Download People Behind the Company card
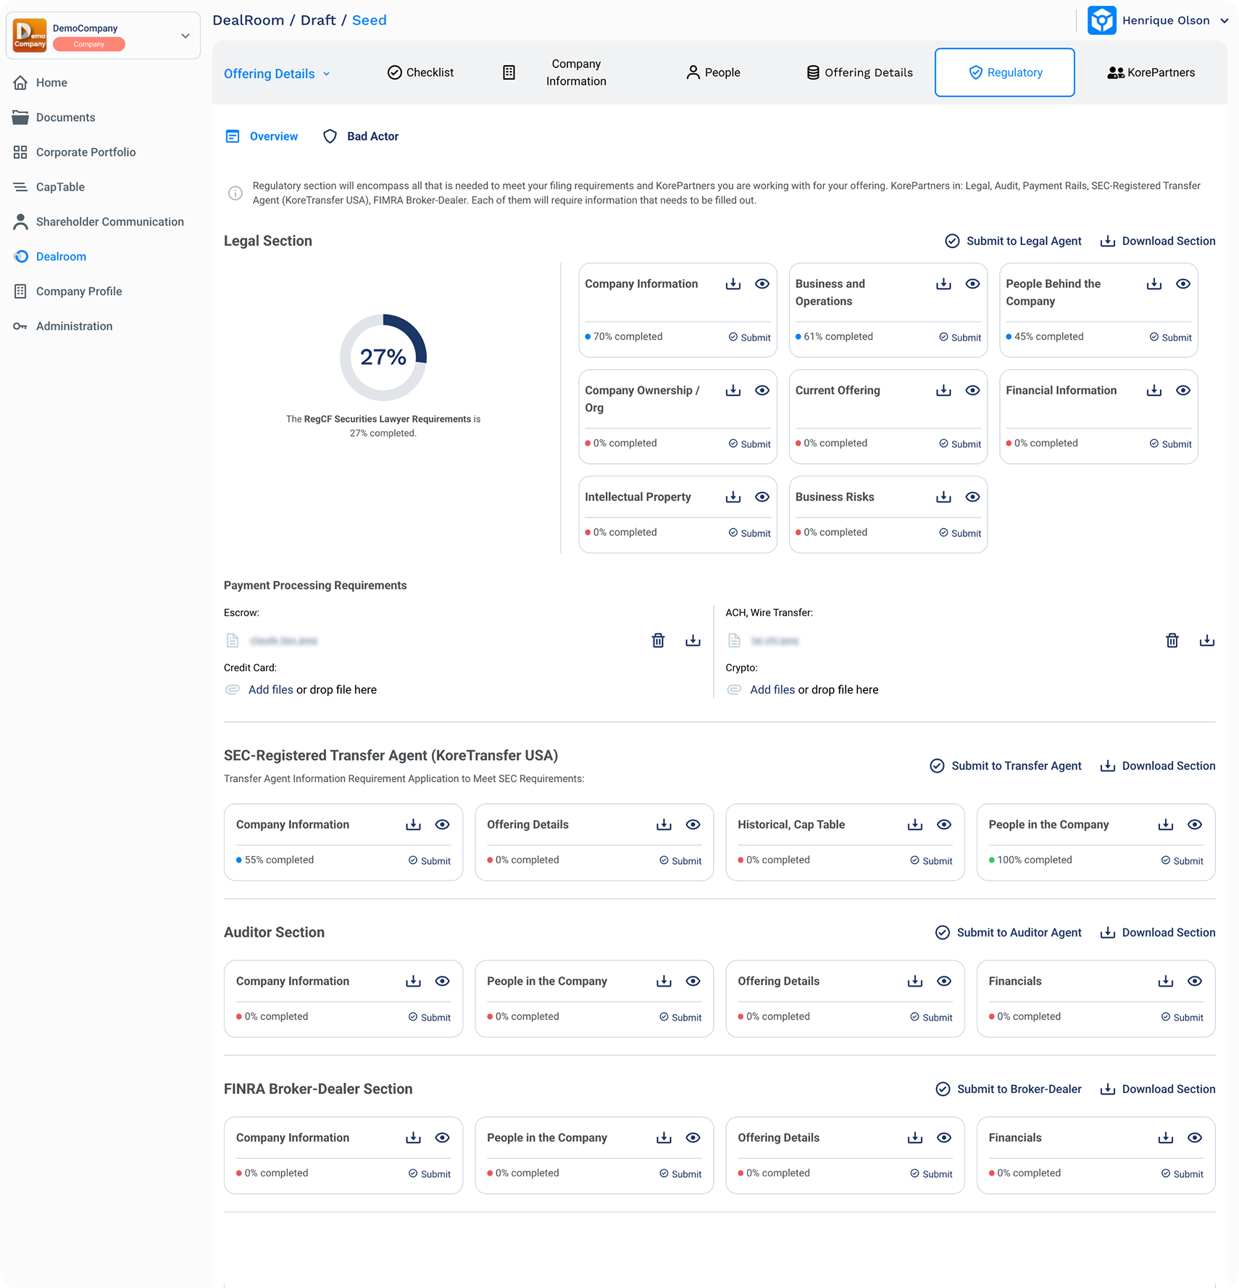 (x=1154, y=284)
